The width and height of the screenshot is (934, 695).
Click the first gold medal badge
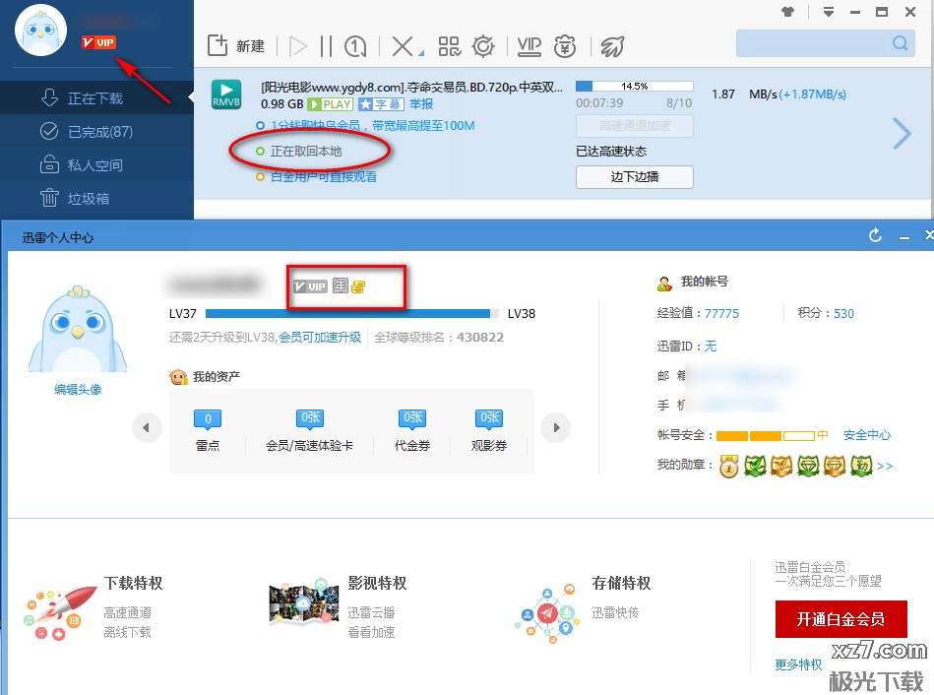[x=729, y=466]
